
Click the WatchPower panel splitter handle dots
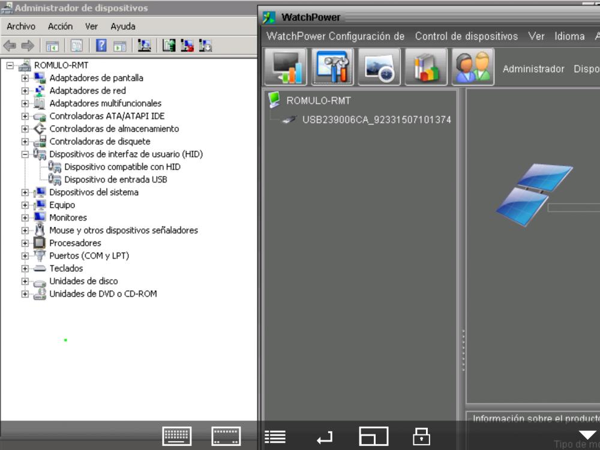tap(463, 350)
